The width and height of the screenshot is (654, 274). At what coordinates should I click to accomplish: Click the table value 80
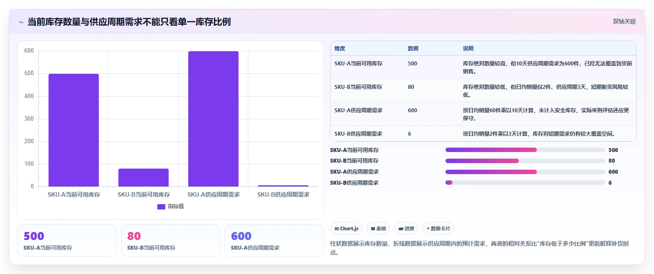coord(411,87)
